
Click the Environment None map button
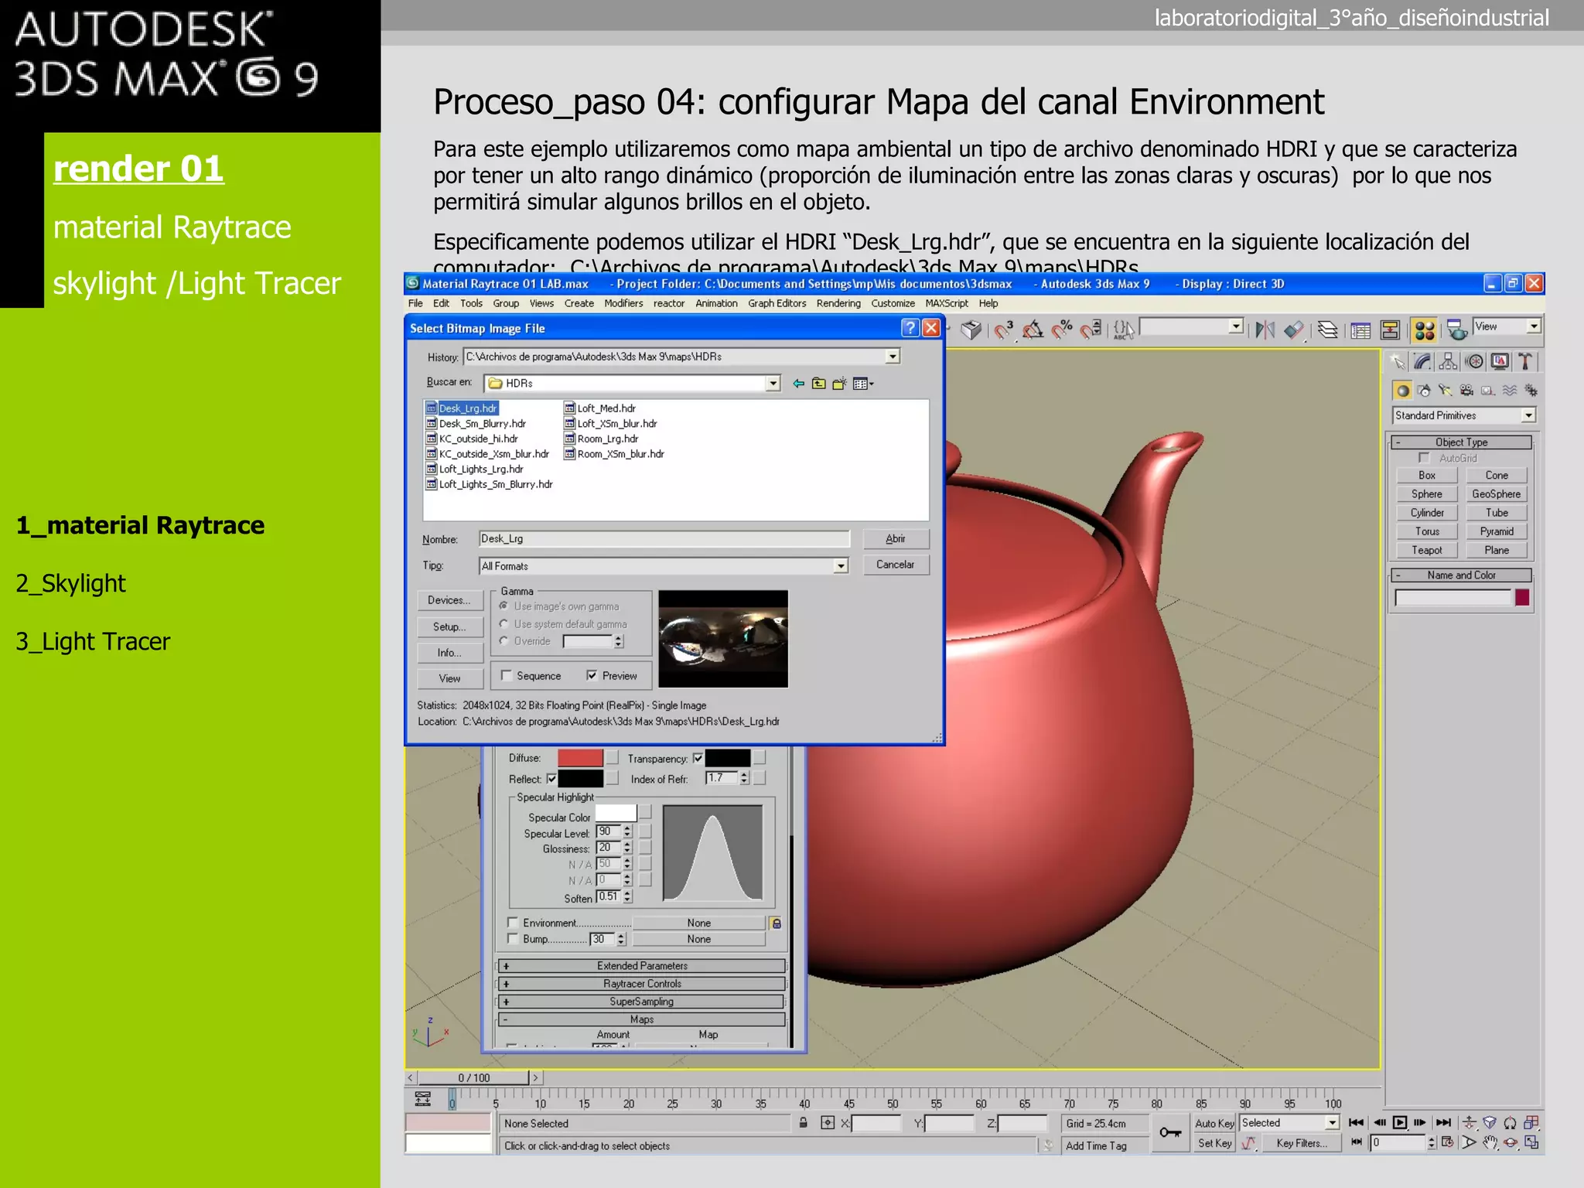[x=698, y=923]
